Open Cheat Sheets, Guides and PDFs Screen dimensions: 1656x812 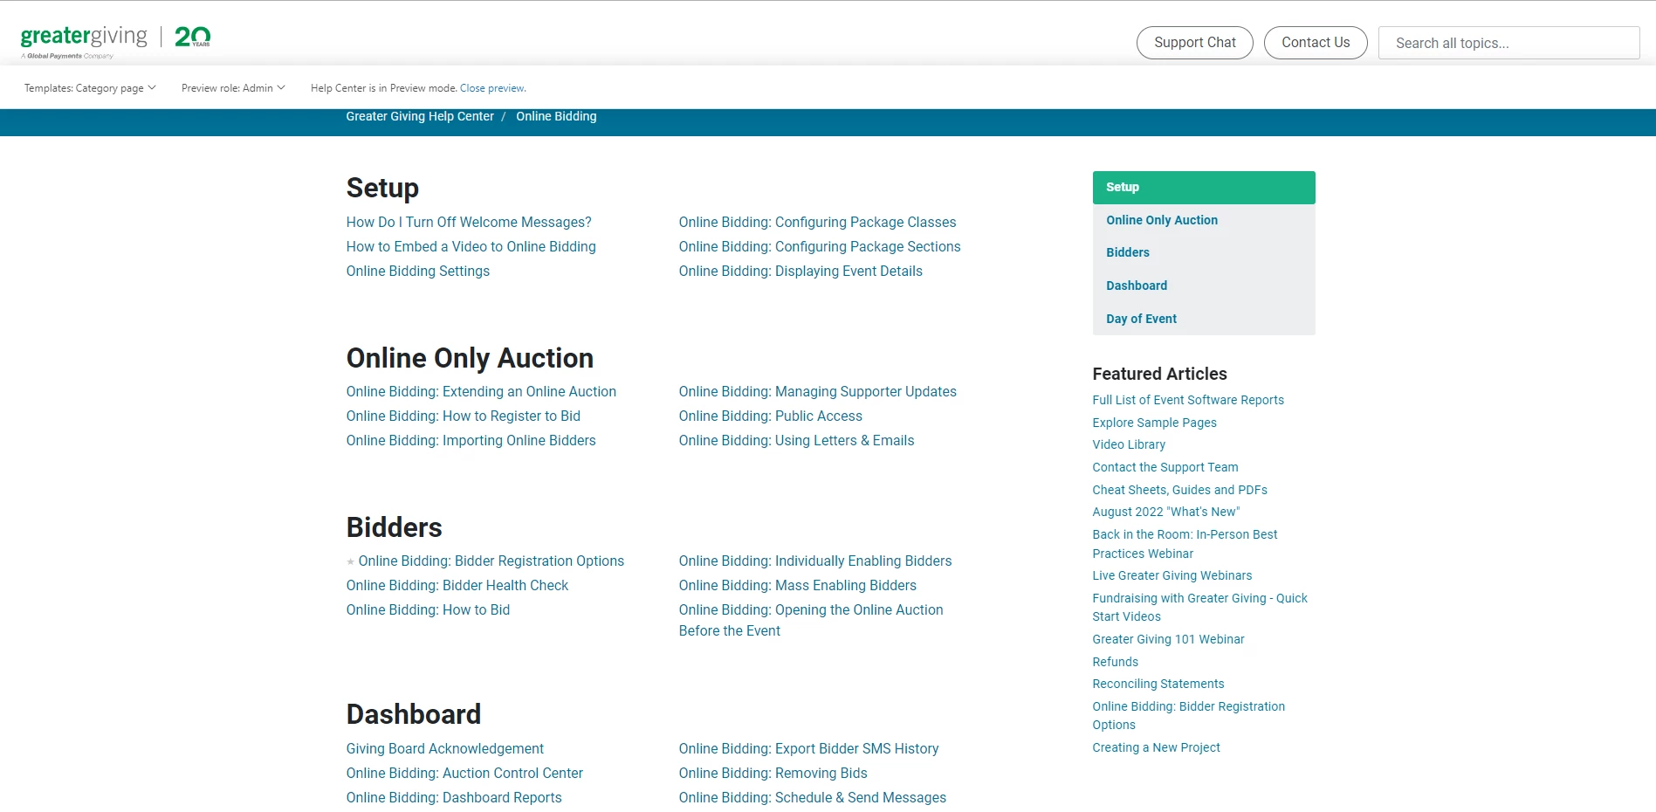coord(1179,490)
